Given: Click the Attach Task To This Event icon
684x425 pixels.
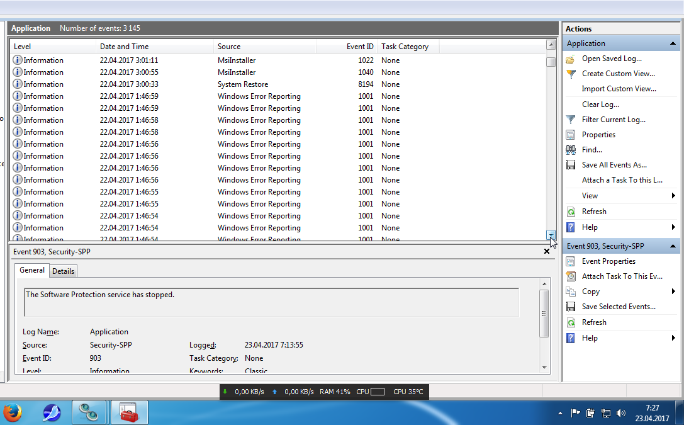Looking at the screenshot, I should [x=570, y=276].
